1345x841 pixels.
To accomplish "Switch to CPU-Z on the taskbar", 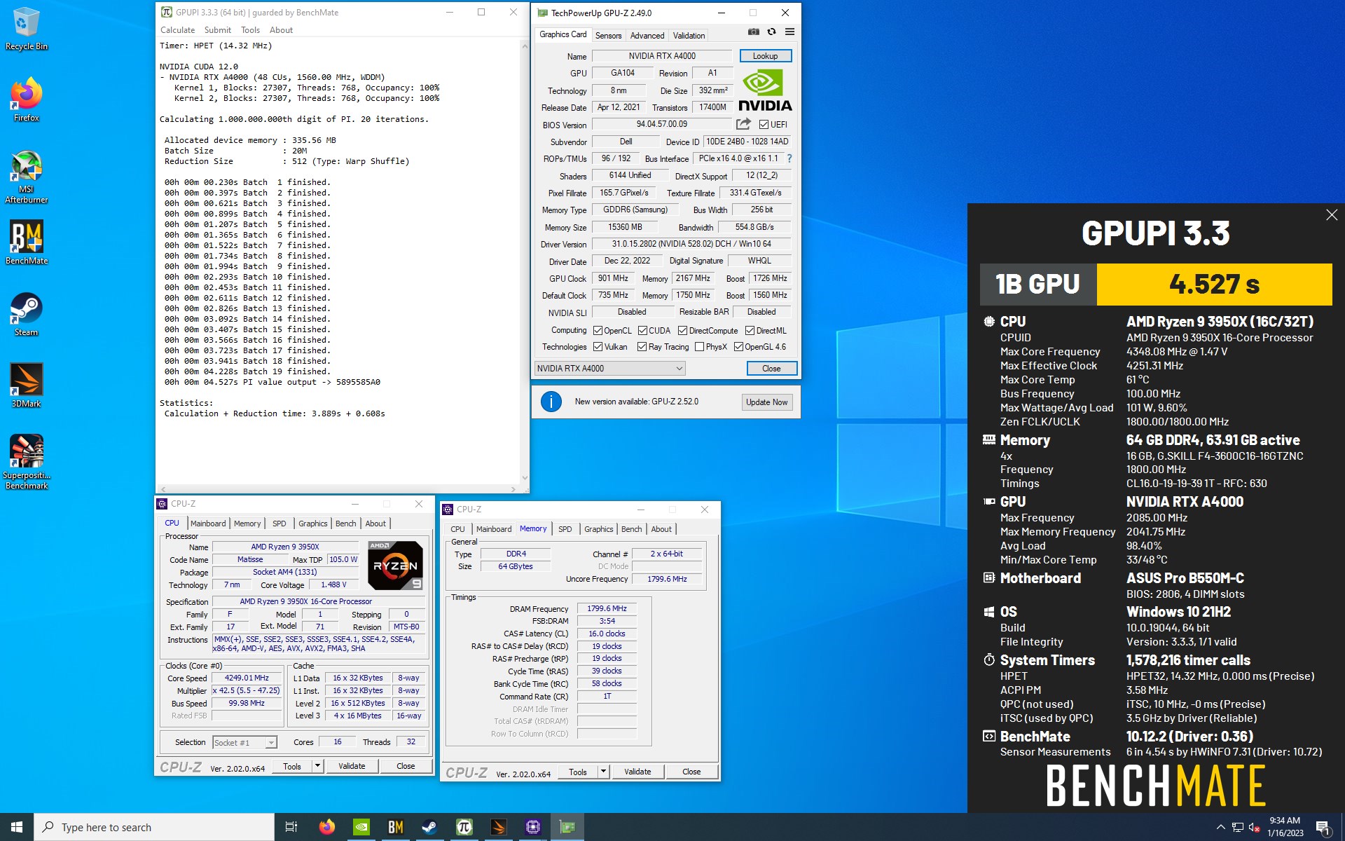I will coord(532,827).
